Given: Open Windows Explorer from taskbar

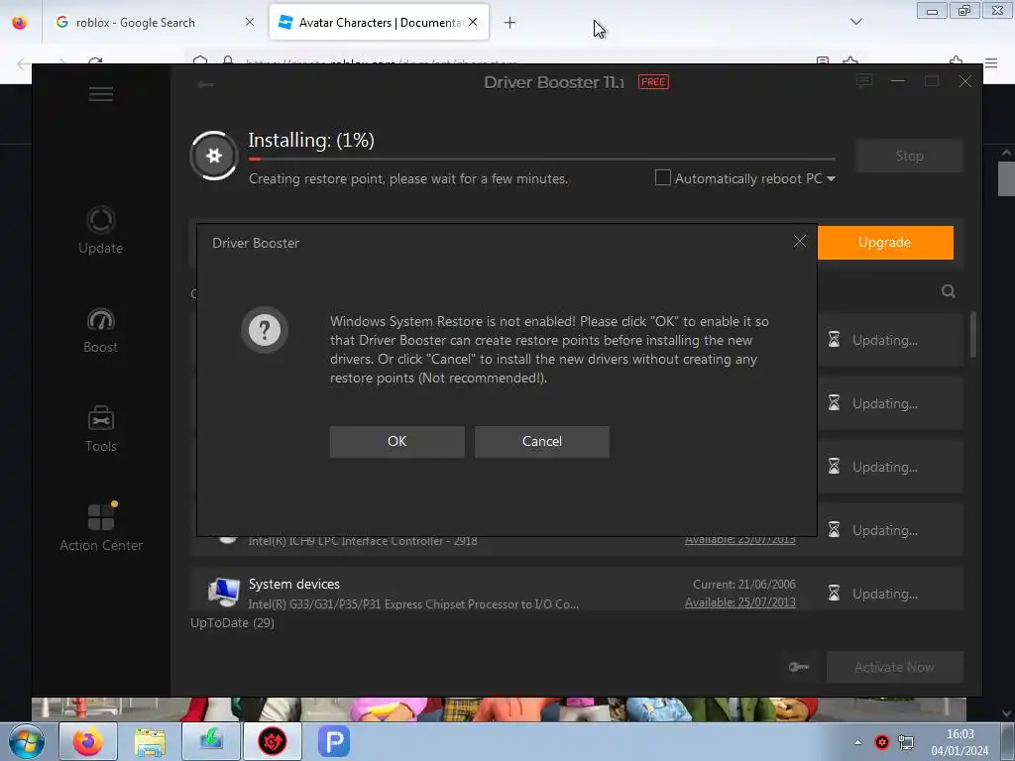Looking at the screenshot, I should pyautogui.click(x=150, y=741).
